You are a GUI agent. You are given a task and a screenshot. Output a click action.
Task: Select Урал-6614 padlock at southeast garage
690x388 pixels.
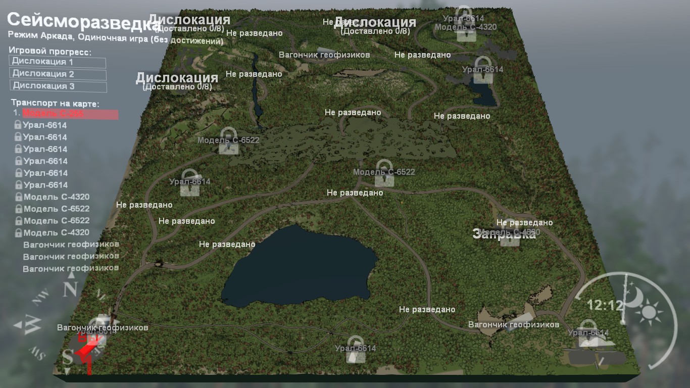tap(588, 333)
